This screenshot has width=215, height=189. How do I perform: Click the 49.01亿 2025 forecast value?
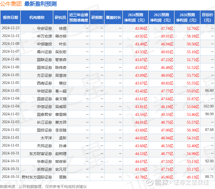coord(167,52)
